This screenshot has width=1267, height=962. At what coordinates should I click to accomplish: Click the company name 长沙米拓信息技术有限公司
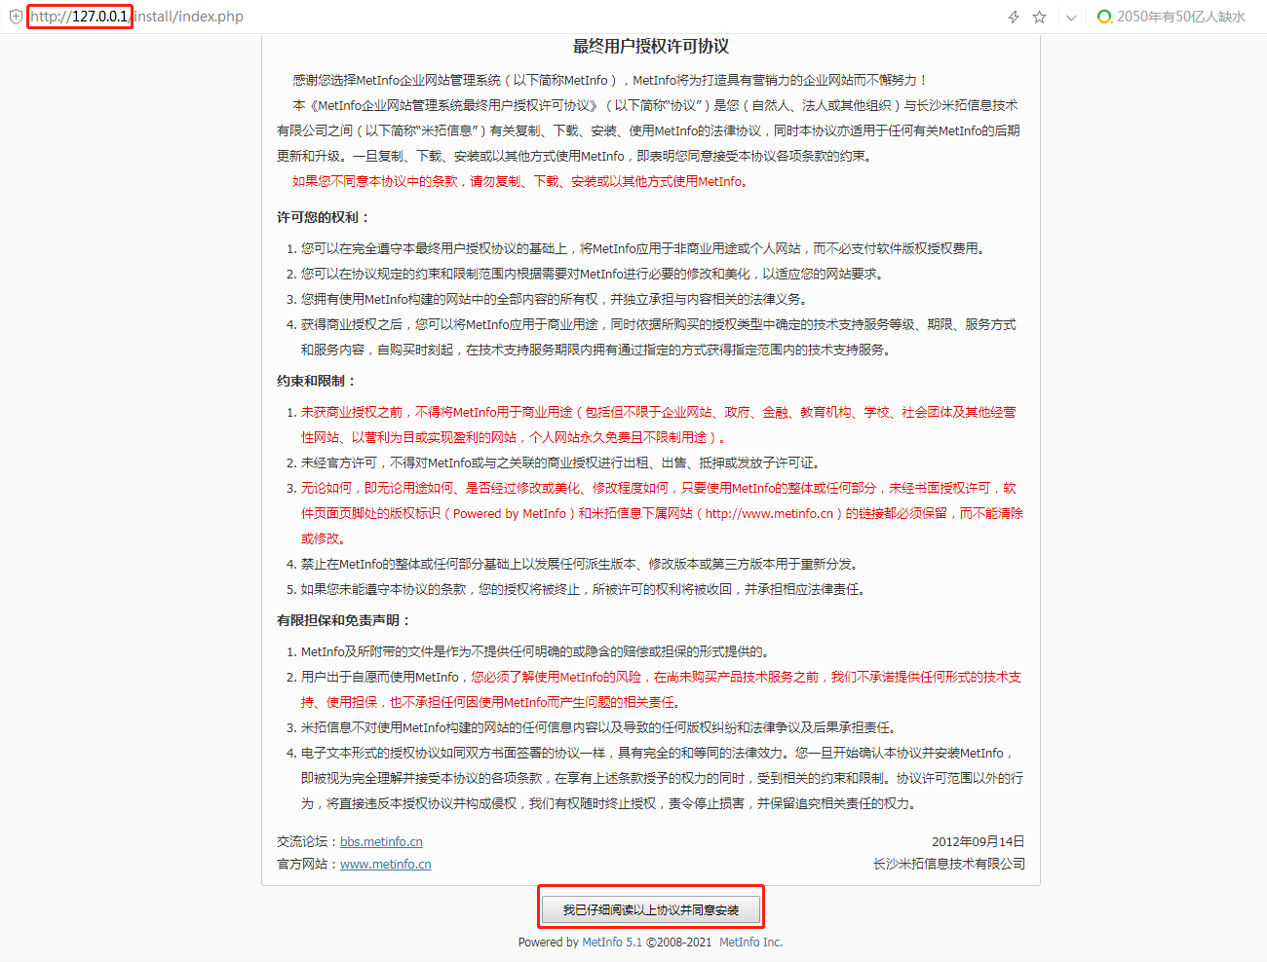pos(949,864)
